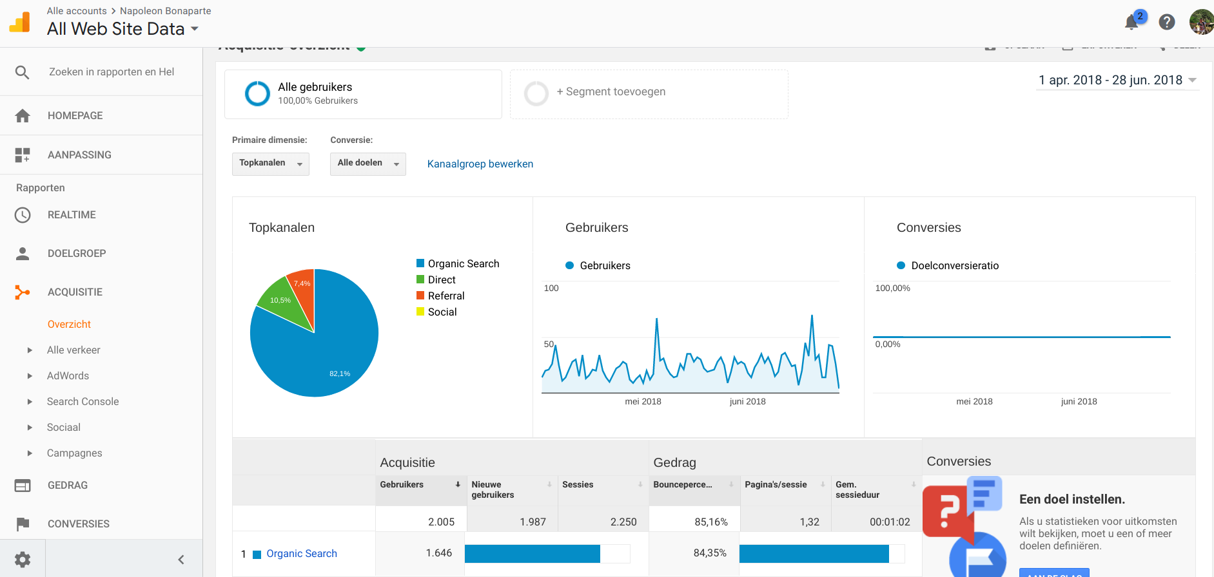The height and width of the screenshot is (577, 1214).
Task: Open the date range picker
Action: 1117,80
